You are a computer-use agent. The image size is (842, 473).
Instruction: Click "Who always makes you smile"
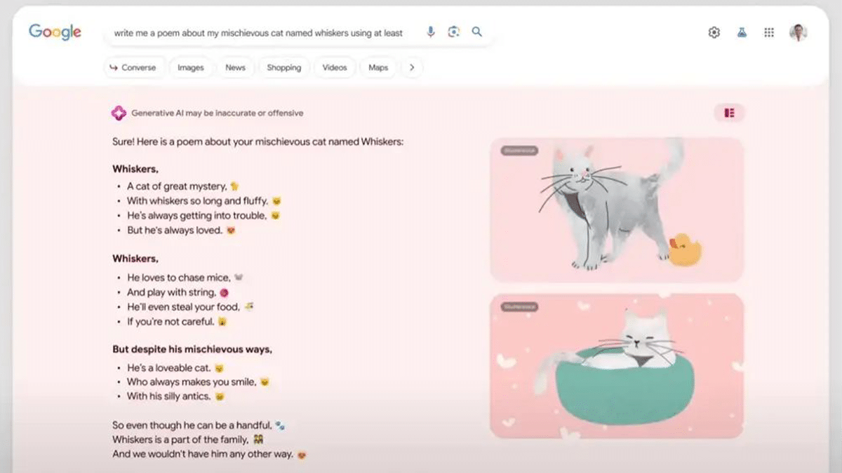[192, 382]
